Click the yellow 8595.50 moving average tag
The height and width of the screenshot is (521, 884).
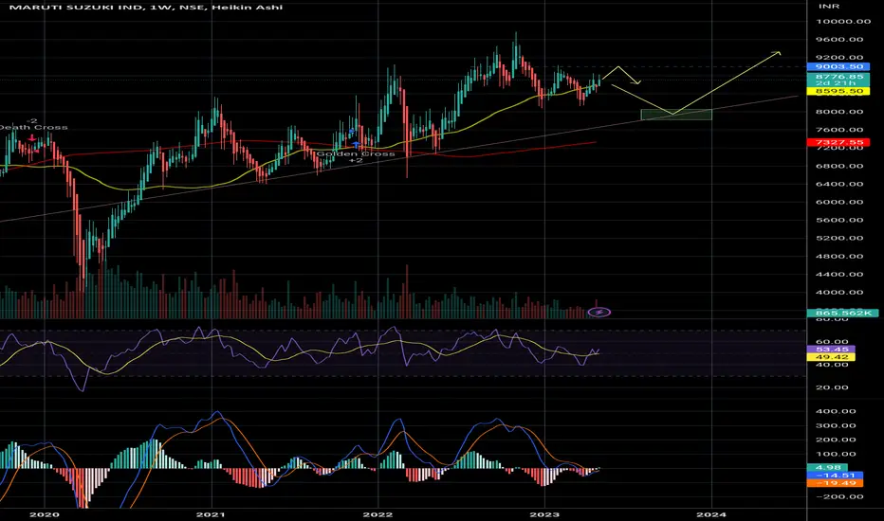(838, 91)
